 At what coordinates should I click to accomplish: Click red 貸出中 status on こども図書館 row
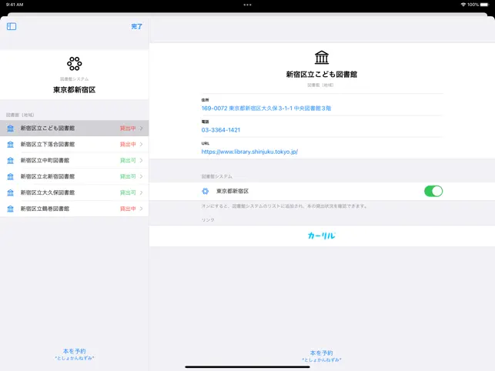coord(128,129)
